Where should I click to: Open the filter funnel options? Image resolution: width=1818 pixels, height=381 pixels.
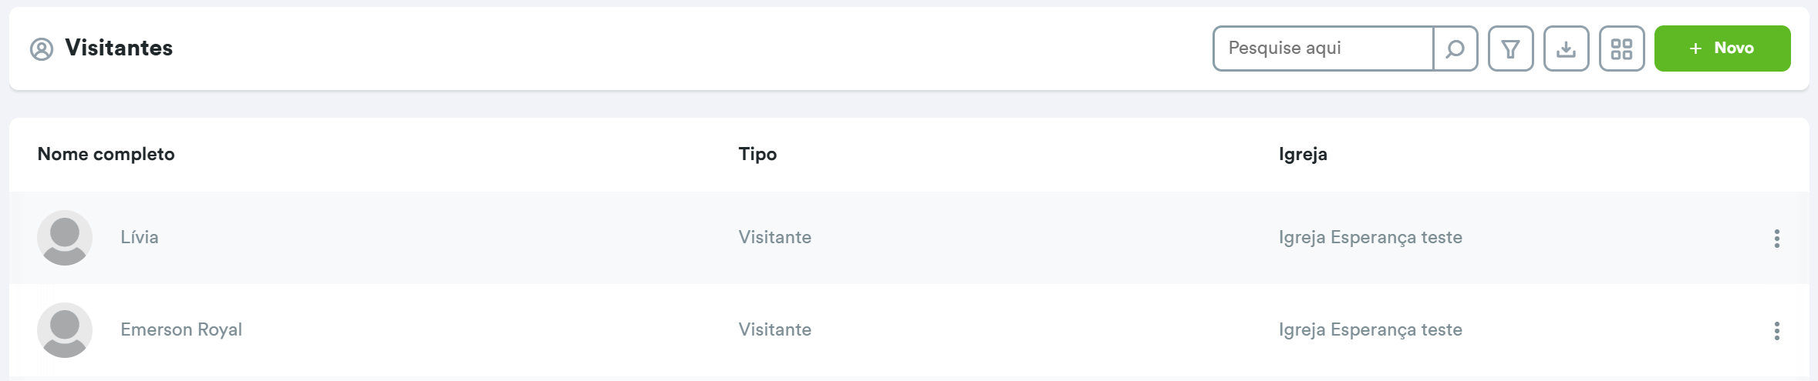(1510, 49)
